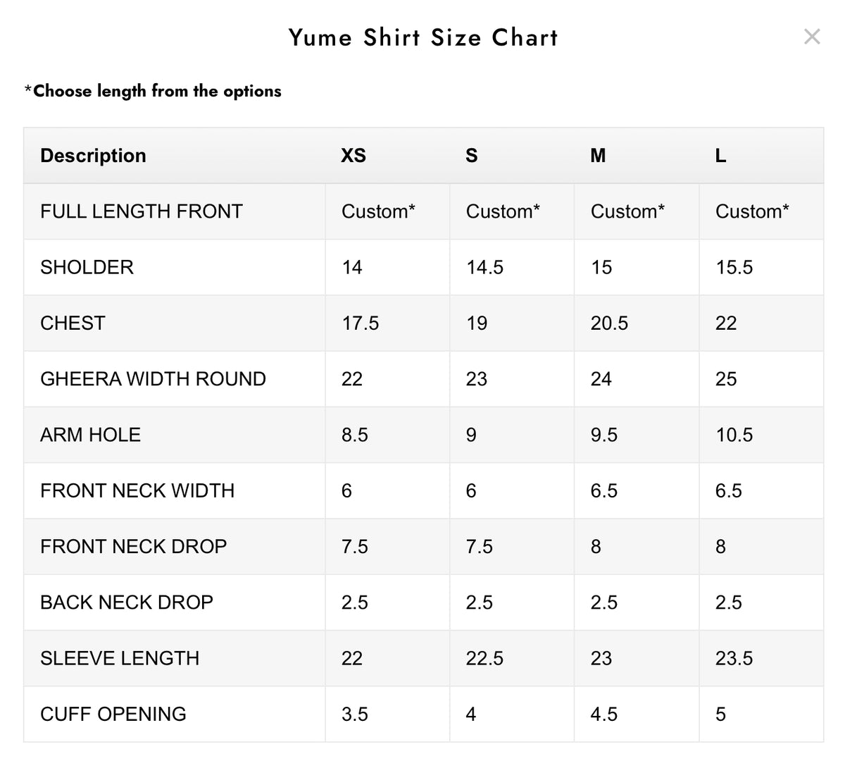
Task: Select the GHEERA WIDTH ROUND row label
Action: click(153, 379)
